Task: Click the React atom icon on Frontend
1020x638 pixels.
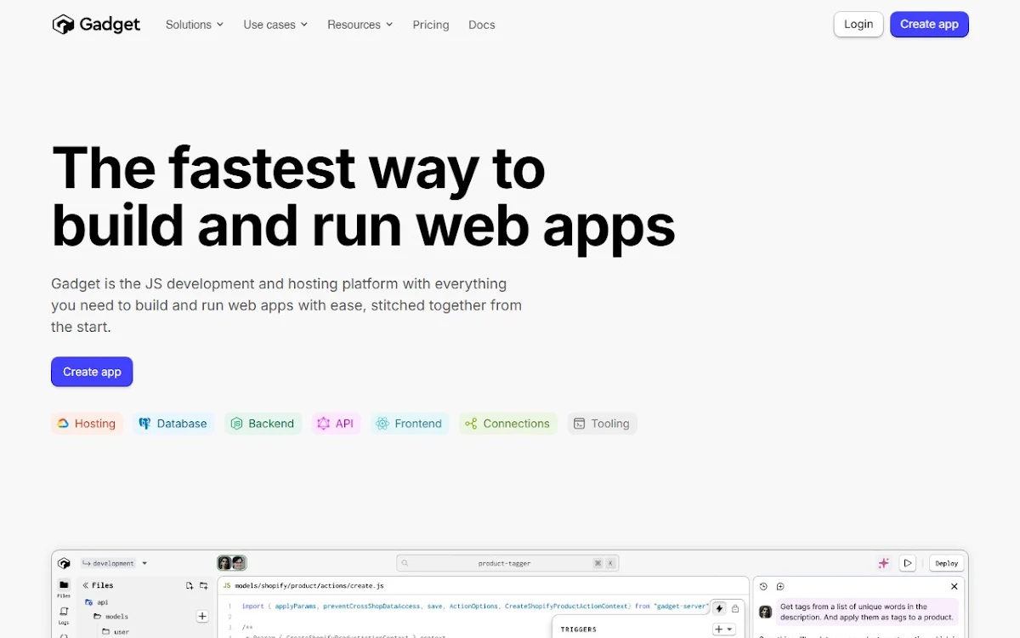Action: coord(382,424)
